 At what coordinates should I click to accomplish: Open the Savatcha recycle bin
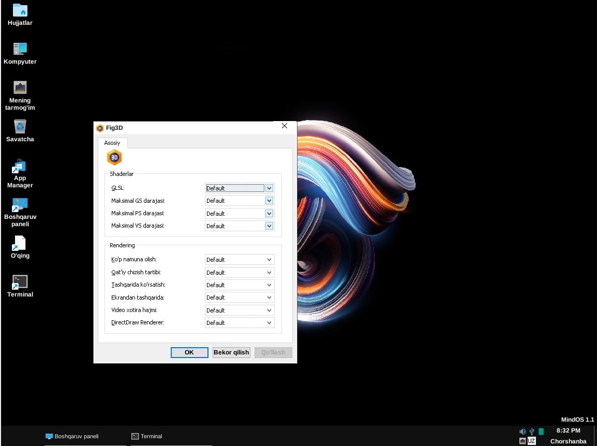pos(20,126)
